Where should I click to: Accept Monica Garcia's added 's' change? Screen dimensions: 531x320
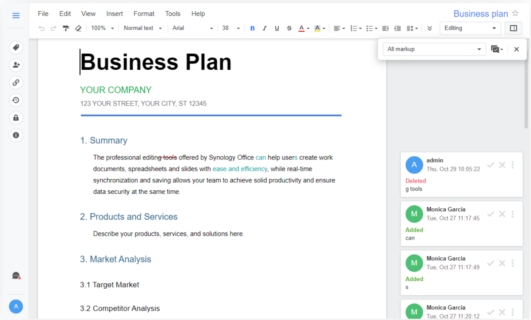491,263
